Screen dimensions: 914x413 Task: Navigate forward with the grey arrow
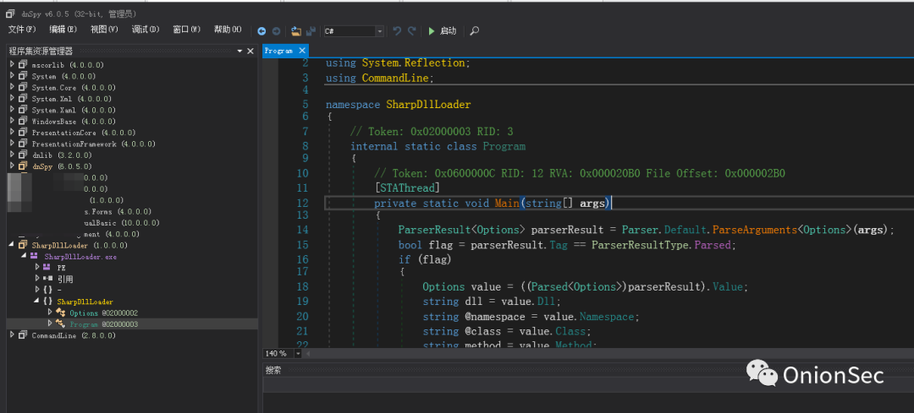click(276, 31)
